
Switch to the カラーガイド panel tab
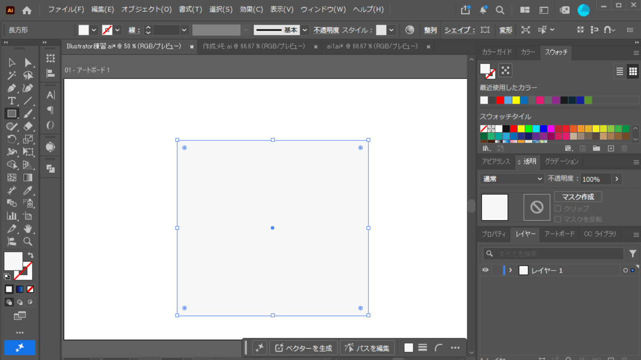coord(497,52)
